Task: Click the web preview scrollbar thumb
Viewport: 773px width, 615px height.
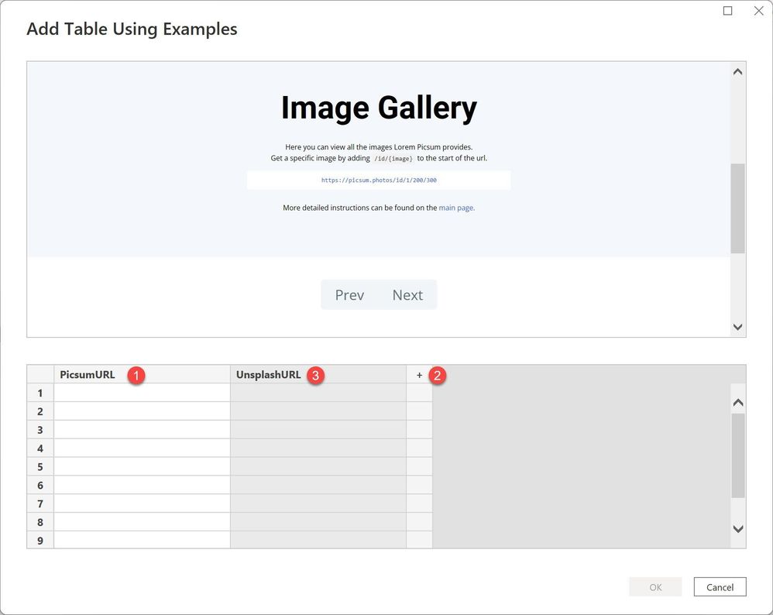Action: point(737,208)
